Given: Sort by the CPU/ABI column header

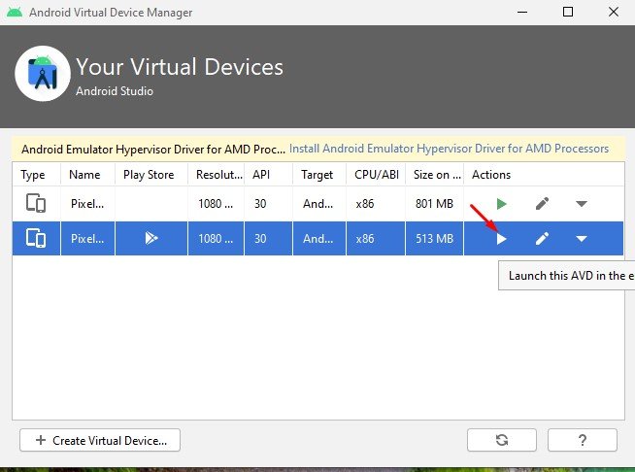Looking at the screenshot, I should tap(377, 175).
